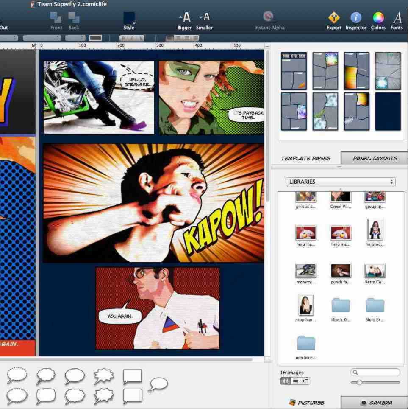Open the Export tool

coord(334,18)
